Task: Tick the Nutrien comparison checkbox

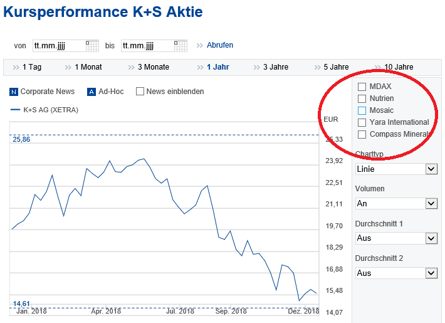Action: pyautogui.click(x=362, y=98)
